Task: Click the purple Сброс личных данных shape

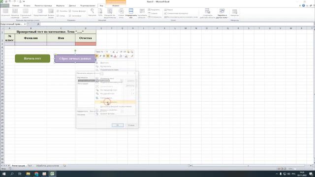Action: tap(75, 59)
